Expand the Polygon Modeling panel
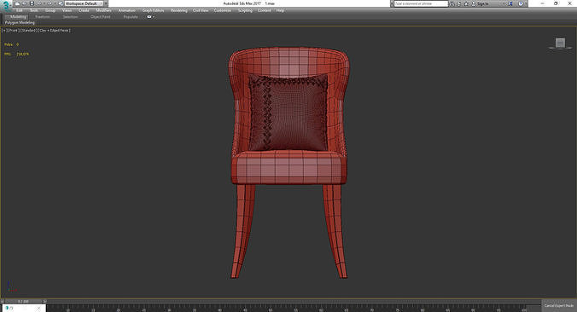The image size is (577, 312). coord(20,23)
